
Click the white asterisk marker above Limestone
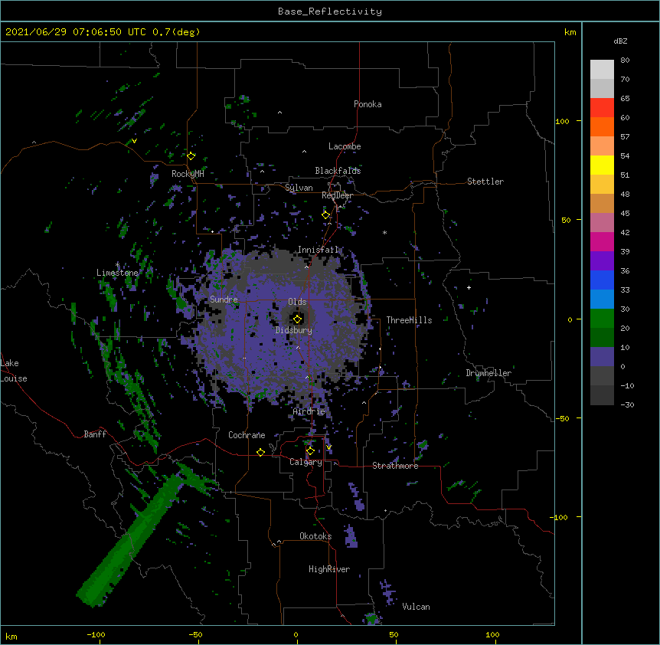point(117,265)
